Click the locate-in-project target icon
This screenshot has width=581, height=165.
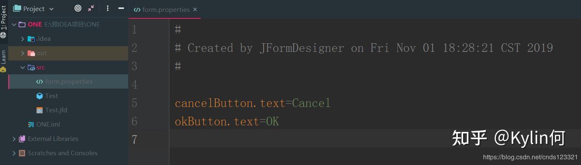[x=78, y=8]
